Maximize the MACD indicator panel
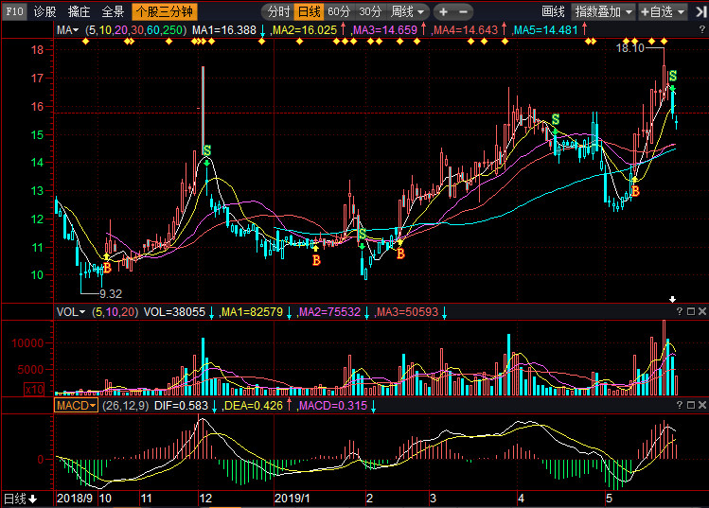709x508 pixels. 689,405
